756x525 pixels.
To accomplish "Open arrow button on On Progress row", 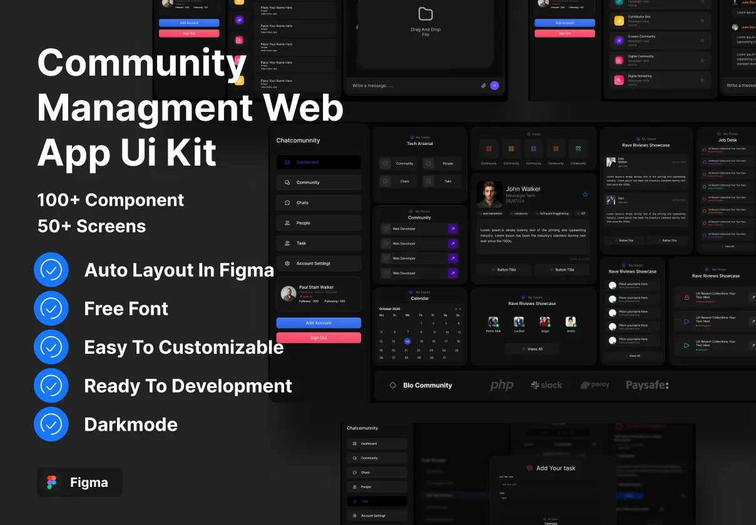I will [753, 322].
